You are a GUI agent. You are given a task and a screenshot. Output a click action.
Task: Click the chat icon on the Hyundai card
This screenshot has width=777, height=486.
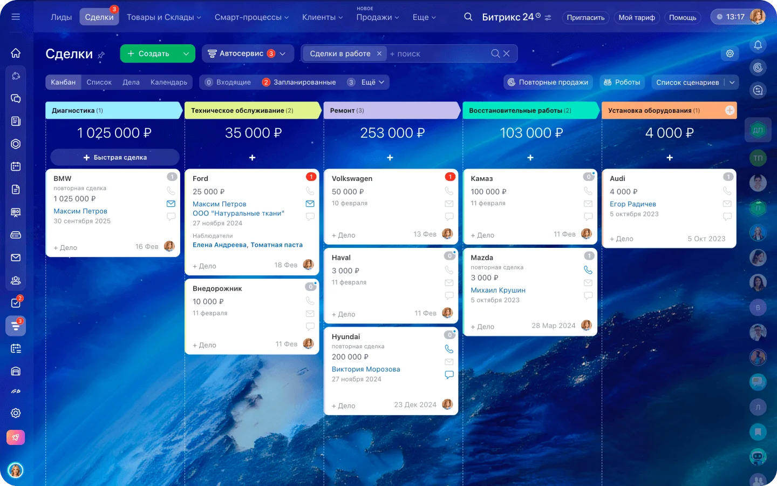(449, 375)
